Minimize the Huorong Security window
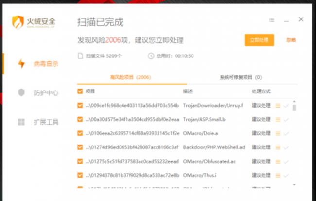The height and width of the screenshot is (201, 316). 286,21
